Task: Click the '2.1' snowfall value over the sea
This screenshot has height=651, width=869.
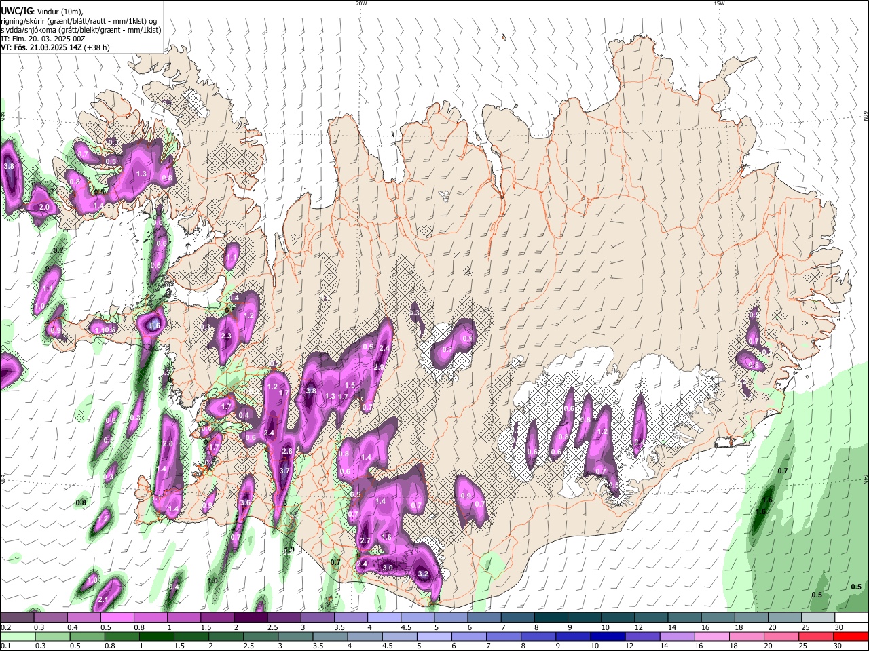Action: [x=103, y=600]
